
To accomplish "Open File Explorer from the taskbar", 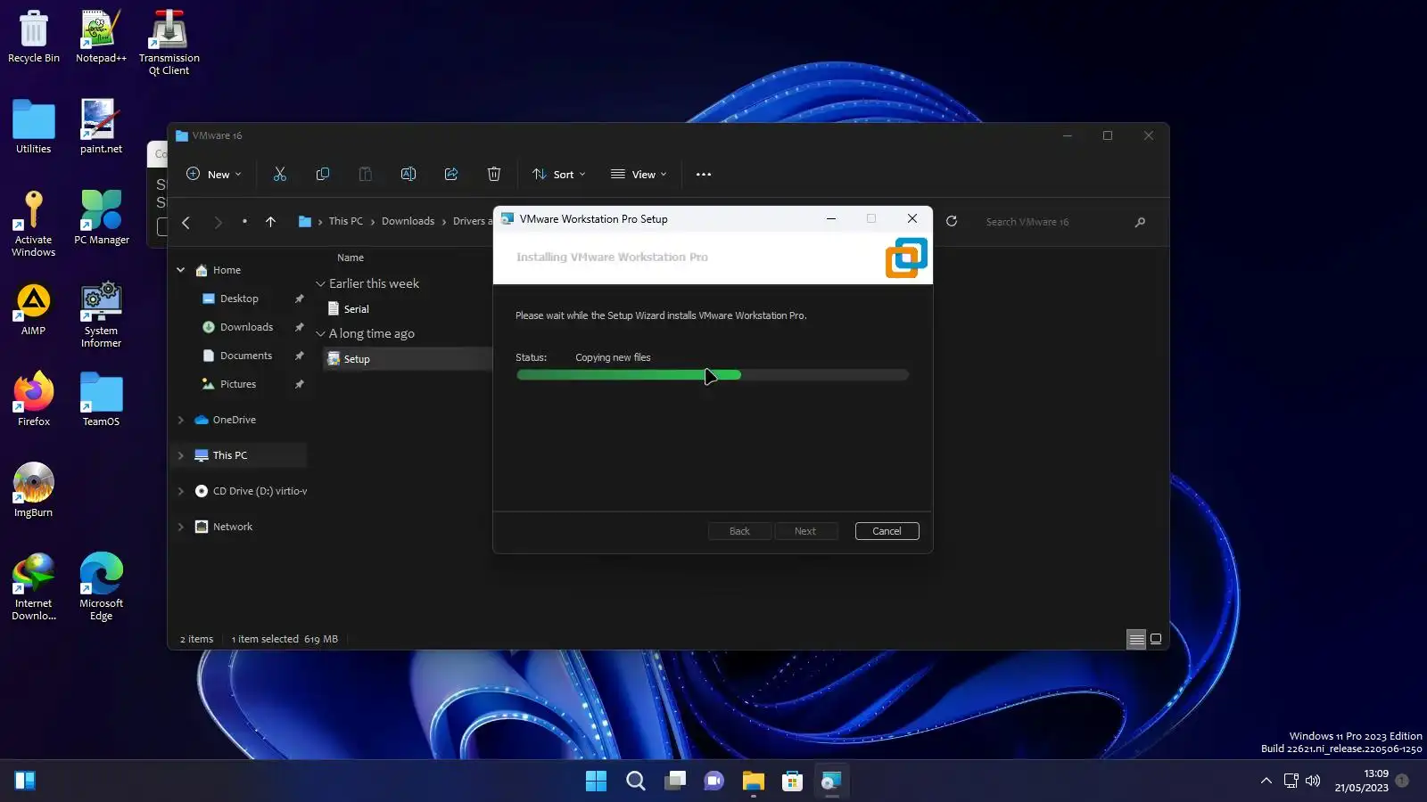I will (754, 782).
